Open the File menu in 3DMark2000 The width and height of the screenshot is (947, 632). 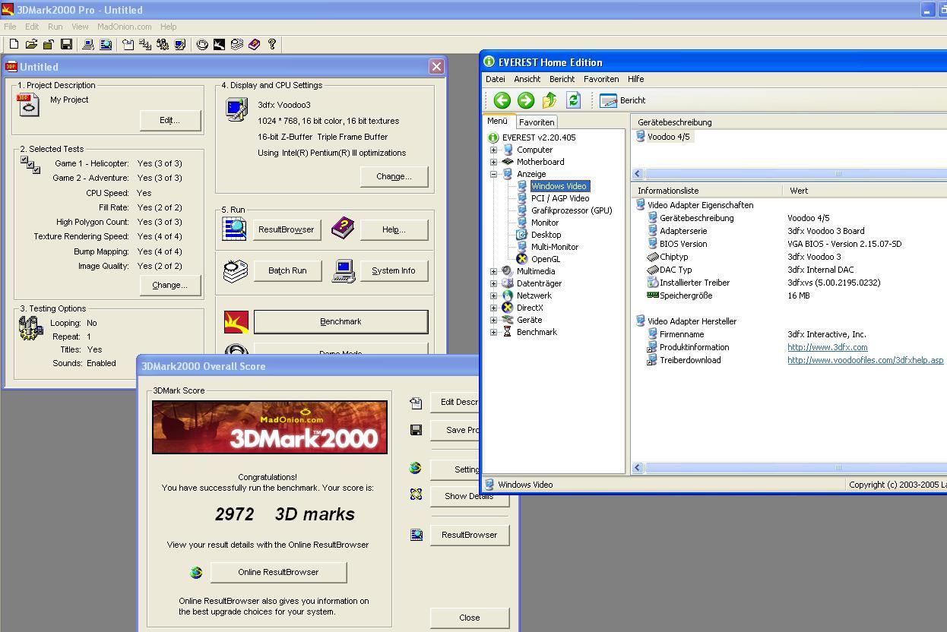(x=10, y=27)
